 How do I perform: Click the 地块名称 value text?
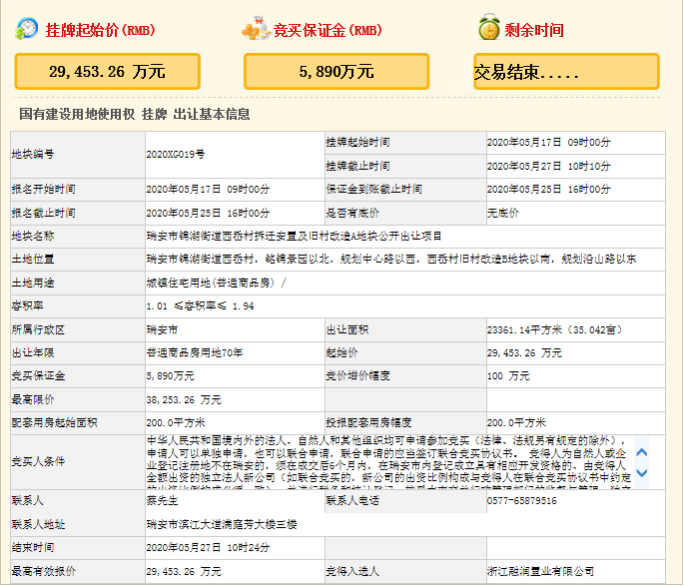pyautogui.click(x=294, y=236)
